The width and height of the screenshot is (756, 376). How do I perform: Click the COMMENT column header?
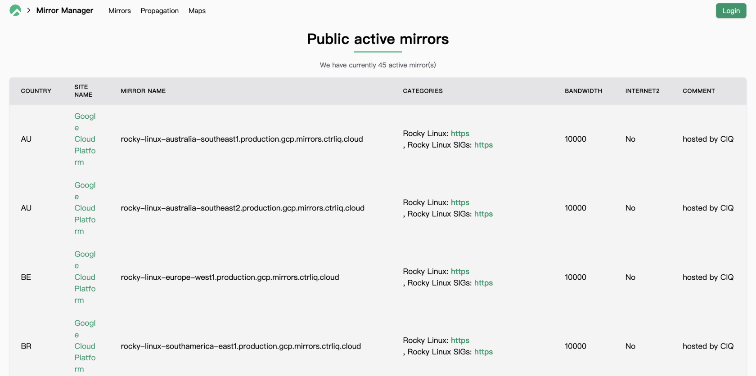pyautogui.click(x=698, y=91)
